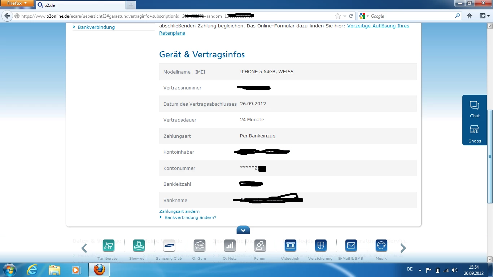Expand the blue chevron below the content panel
493x277 pixels.
(x=243, y=230)
